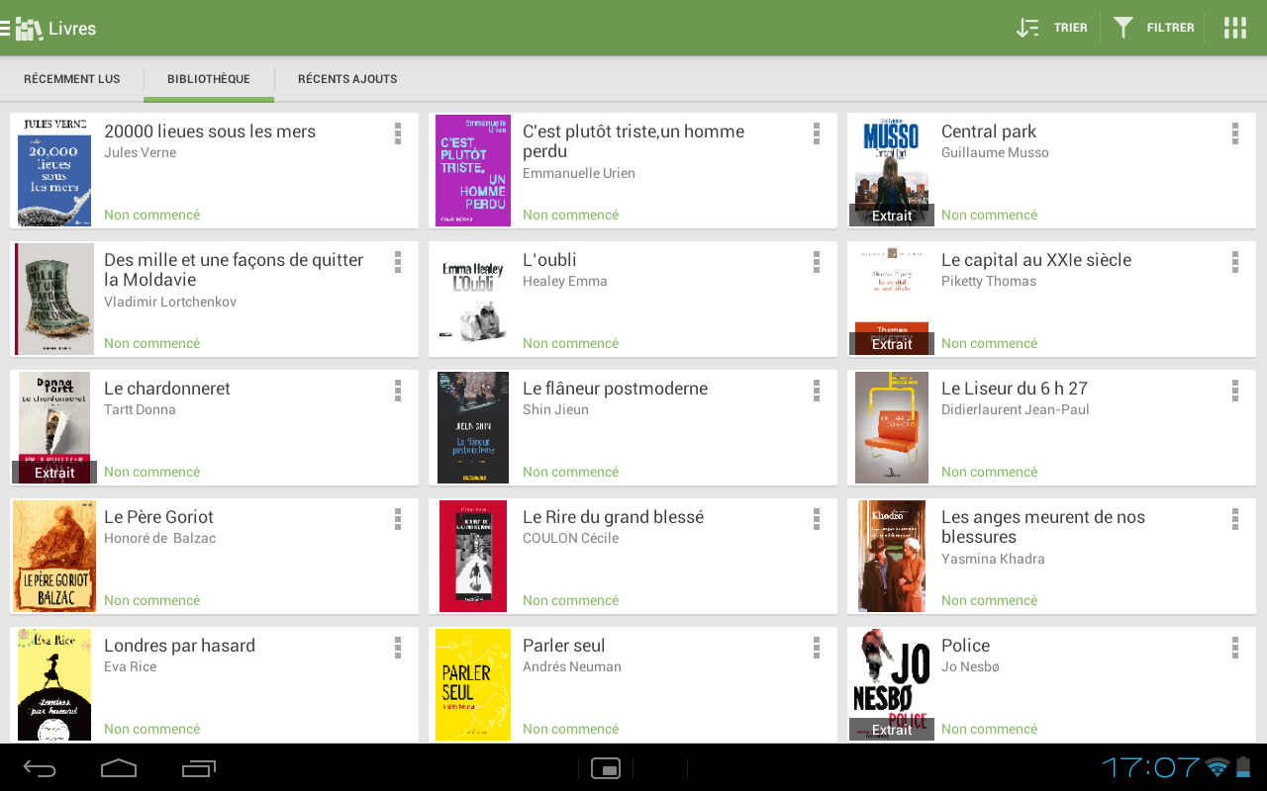Image resolution: width=1267 pixels, height=791 pixels.
Task: Open overflow menu for Le capital au XXIe siècle
Action: coord(1235,262)
